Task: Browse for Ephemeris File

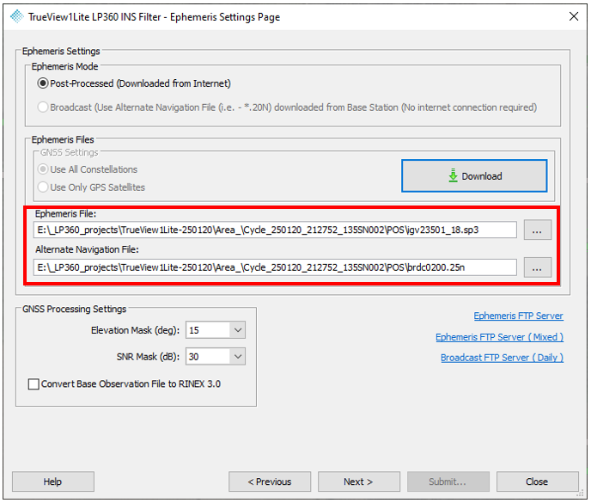Action: click(x=537, y=230)
